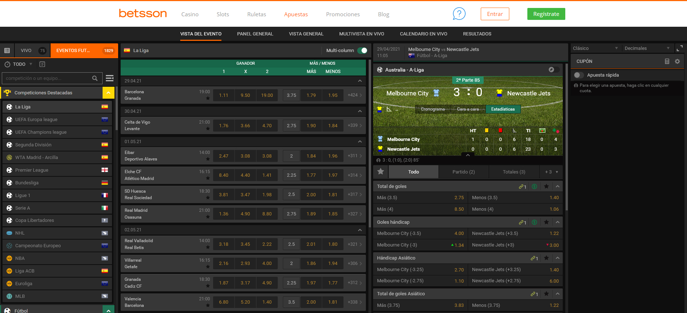
Task: Open the Clásico view dropdown
Action: [x=595, y=48]
